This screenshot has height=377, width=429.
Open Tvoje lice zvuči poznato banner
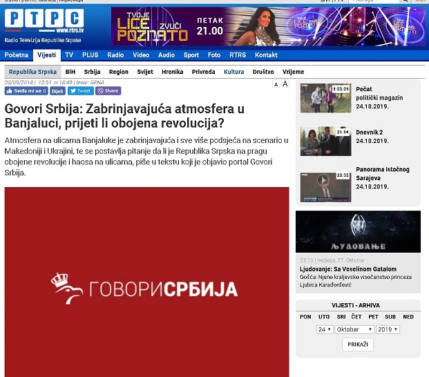[x=268, y=26]
